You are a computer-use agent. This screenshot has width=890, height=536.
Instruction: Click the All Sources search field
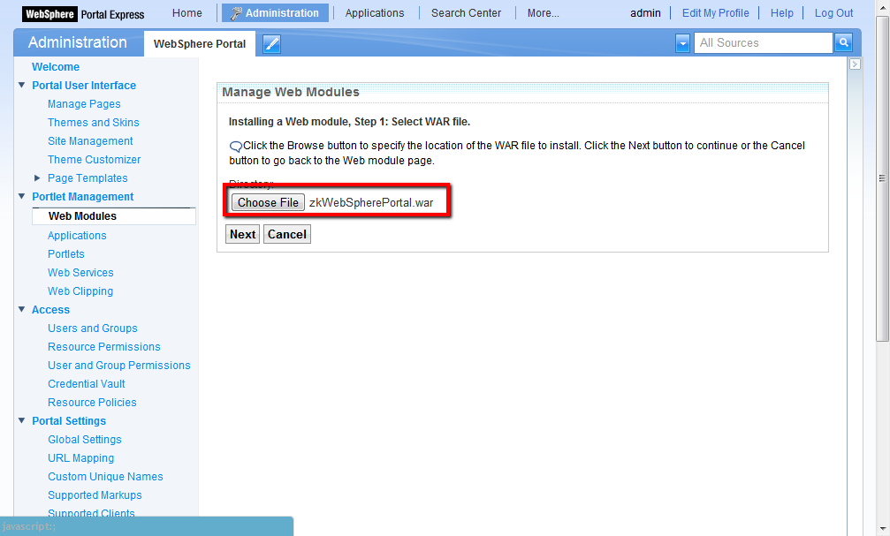[763, 43]
